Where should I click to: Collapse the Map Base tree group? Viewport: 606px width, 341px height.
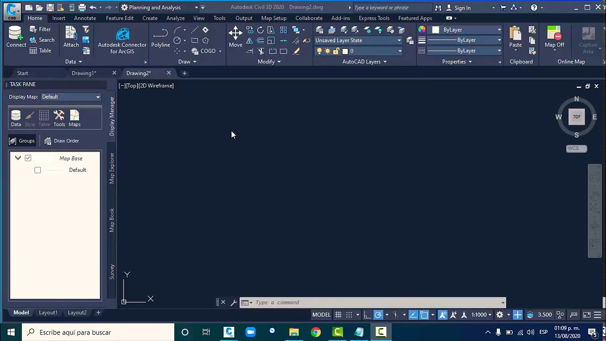point(18,158)
